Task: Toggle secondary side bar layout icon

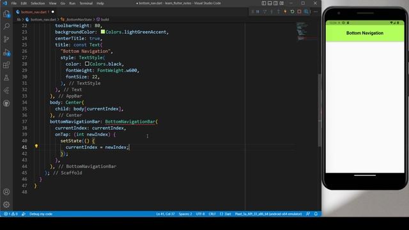Action: pyautogui.click(x=275, y=3)
